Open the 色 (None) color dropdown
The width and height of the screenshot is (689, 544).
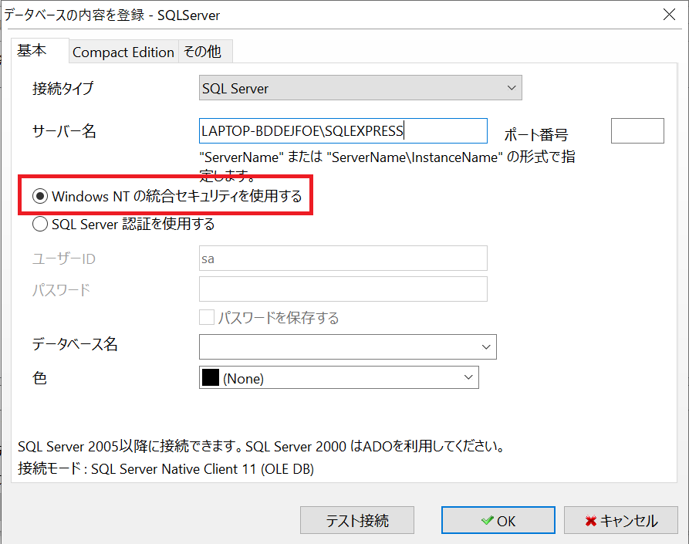[339, 377]
